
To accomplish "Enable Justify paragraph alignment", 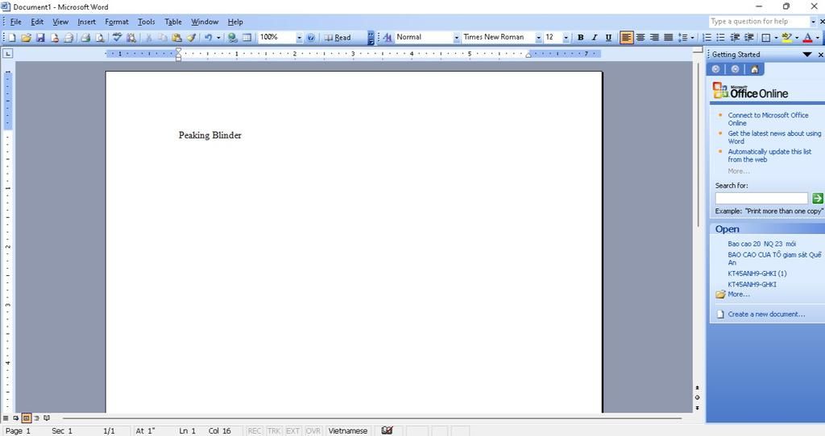I will pos(668,37).
